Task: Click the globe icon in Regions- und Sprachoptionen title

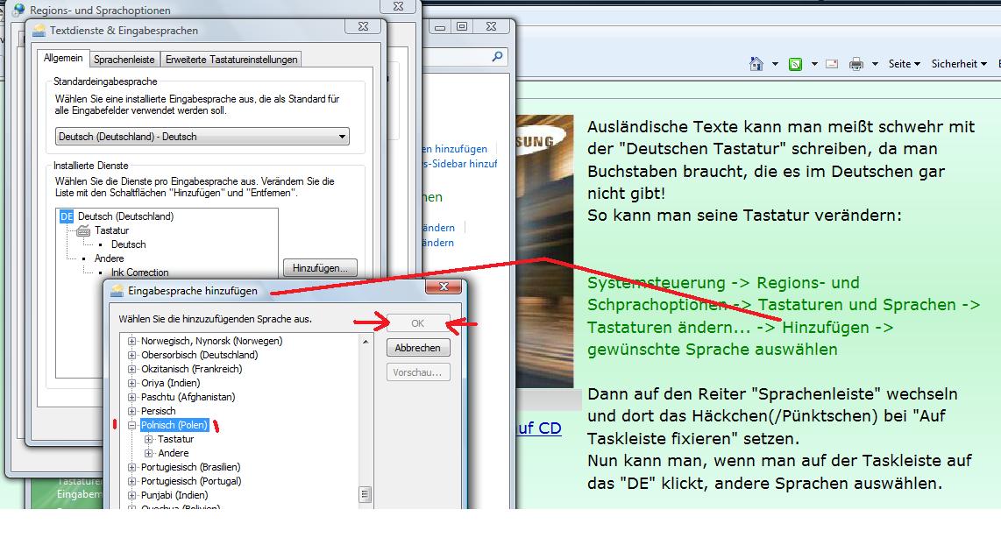Action: 18,11
